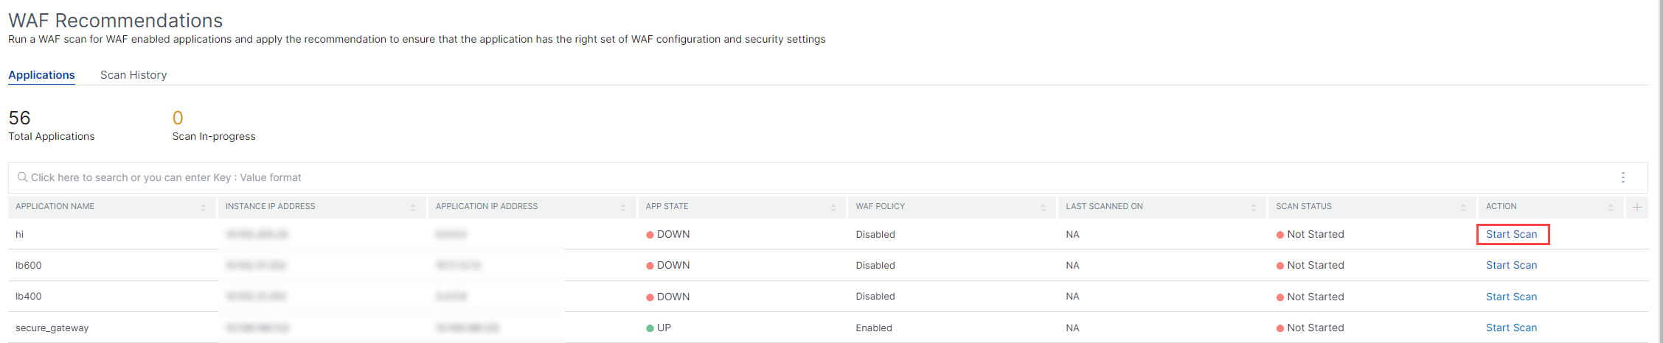This screenshot has height=343, width=1663.
Task: Start Scan for the lb400 application
Action: point(1512,297)
